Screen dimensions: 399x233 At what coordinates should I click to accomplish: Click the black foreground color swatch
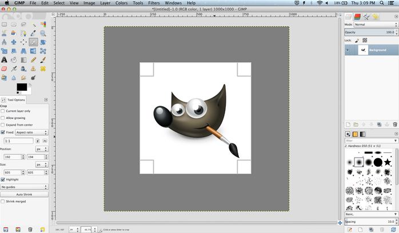click(21, 87)
